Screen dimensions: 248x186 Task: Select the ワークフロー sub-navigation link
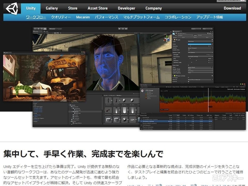[x=36, y=17]
